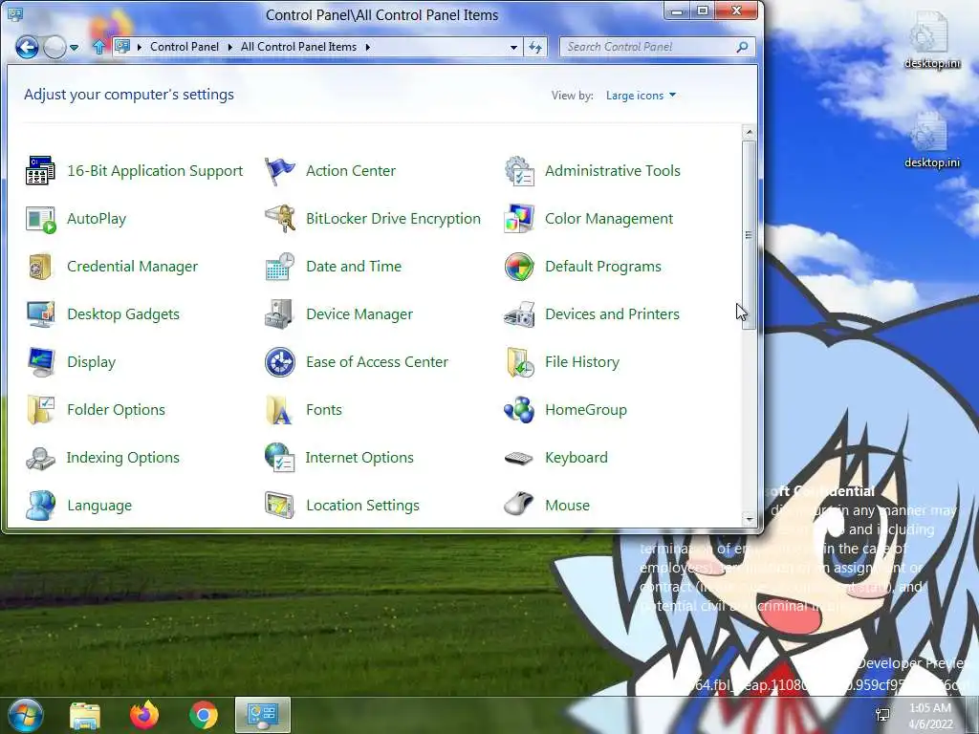
Task: Click the Forward navigation button
Action: click(54, 48)
